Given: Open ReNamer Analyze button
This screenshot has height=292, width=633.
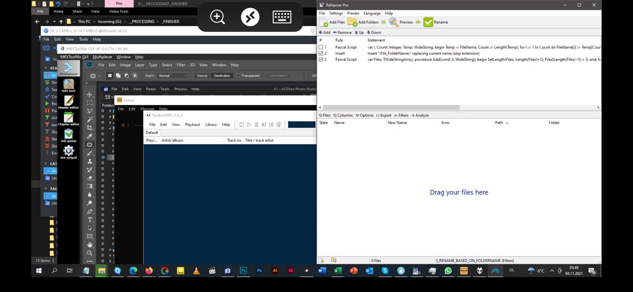Looking at the screenshot, I should 420,116.
